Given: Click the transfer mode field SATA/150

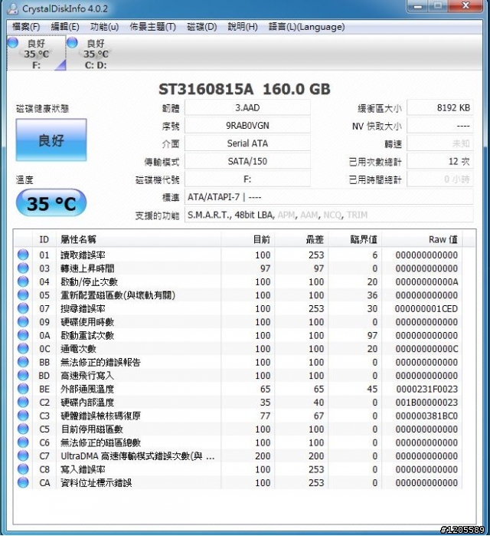Looking at the screenshot, I should point(247,161).
